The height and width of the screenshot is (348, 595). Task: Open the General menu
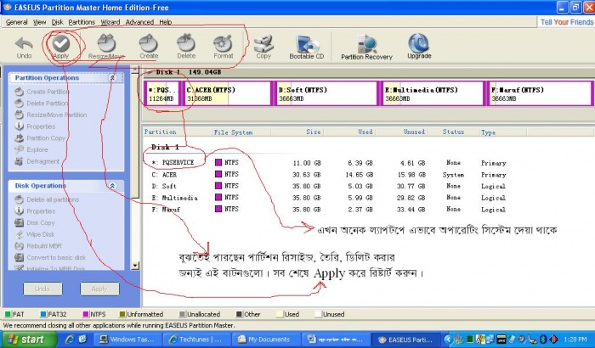pyautogui.click(x=16, y=22)
